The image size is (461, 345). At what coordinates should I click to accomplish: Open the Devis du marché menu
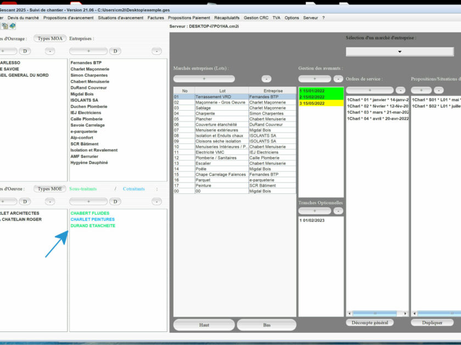pyautogui.click(x=23, y=18)
